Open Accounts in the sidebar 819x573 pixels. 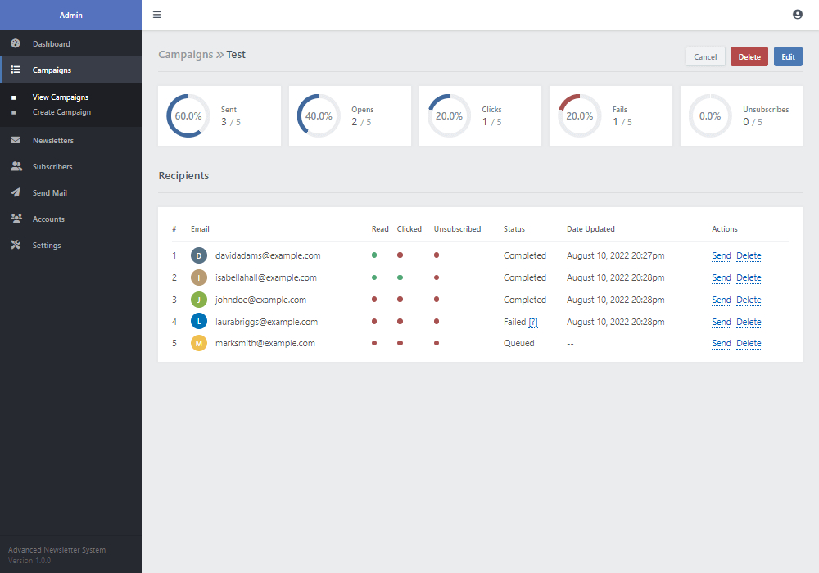pos(70,219)
